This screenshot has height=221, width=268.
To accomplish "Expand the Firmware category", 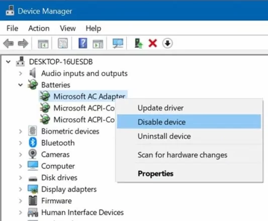I will (x=20, y=201).
